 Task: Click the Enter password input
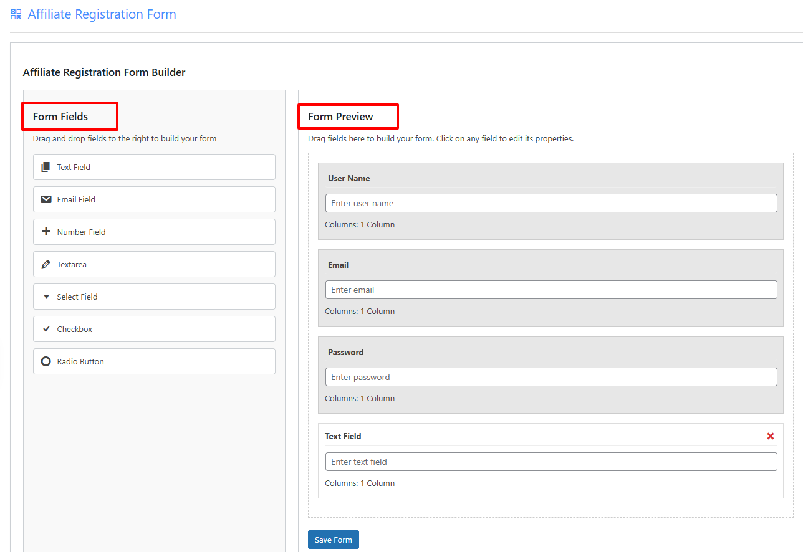[551, 377]
